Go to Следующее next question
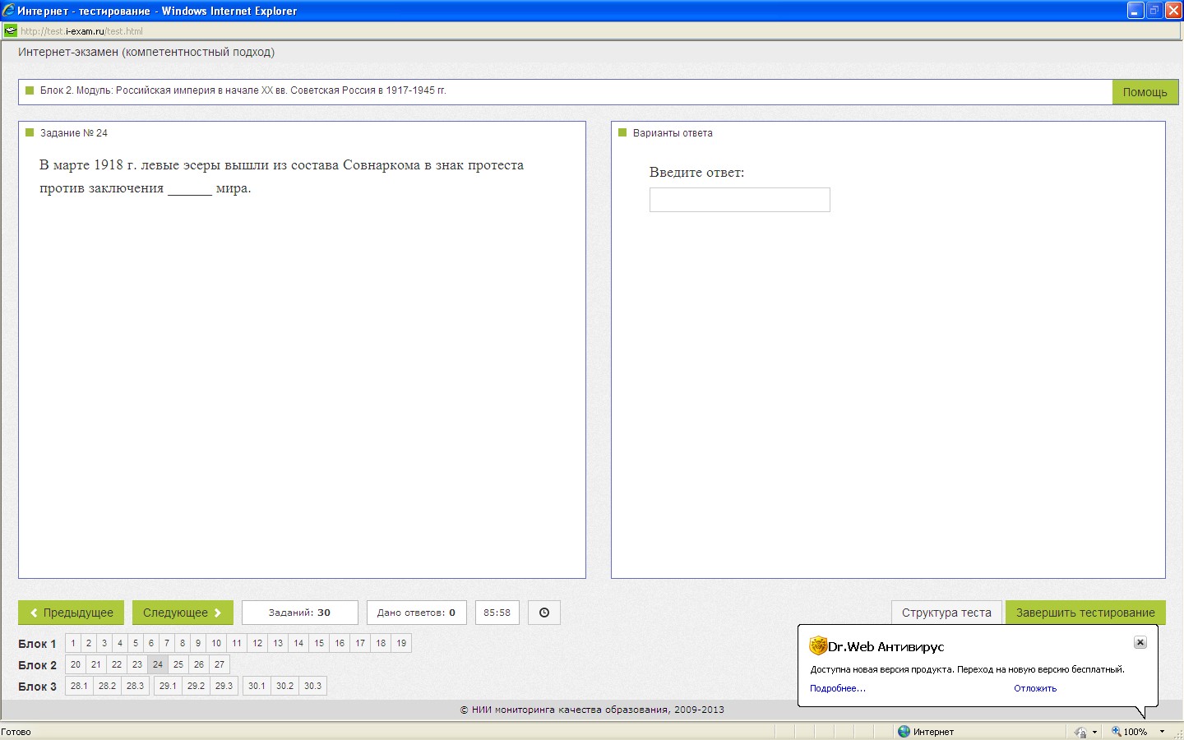 tap(183, 613)
